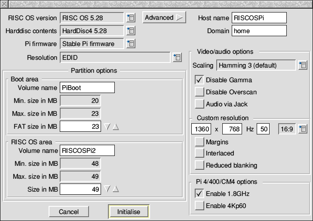Click the Hamming 3 (default) scaling display
The width and height of the screenshot is (313, 221).
[x=256, y=65]
